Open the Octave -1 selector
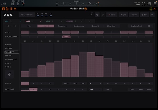Screen dimensions: 158x110 pos(46,26)
